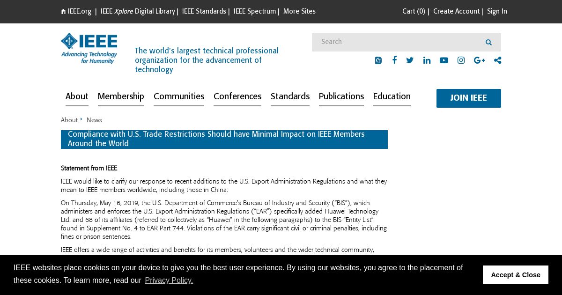562x295 pixels.
Task: Open IEEE Twitter bird icon
Action: [410, 60]
